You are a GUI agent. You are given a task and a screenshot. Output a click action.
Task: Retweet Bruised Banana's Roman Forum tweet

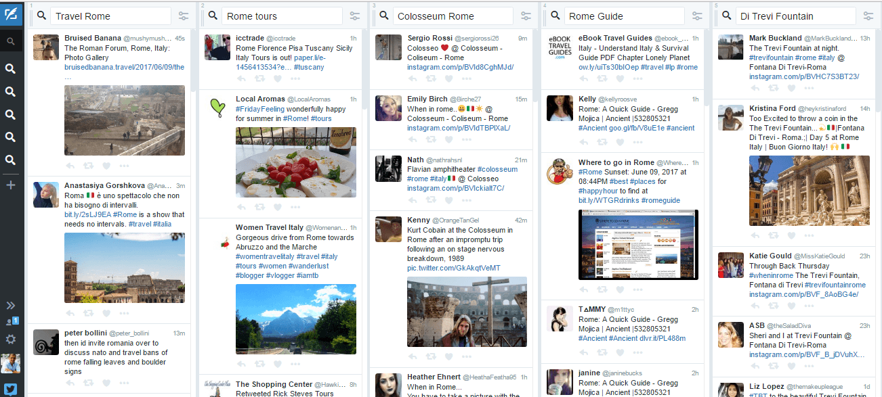88,166
